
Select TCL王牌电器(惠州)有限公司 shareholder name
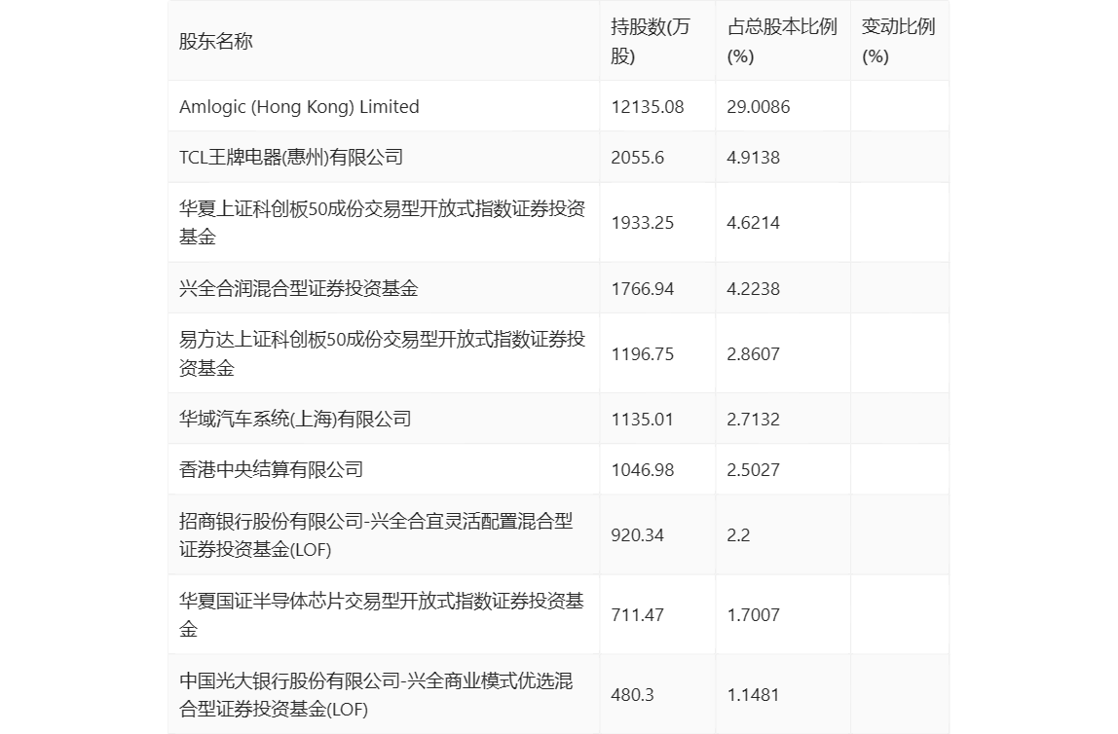(x=291, y=158)
